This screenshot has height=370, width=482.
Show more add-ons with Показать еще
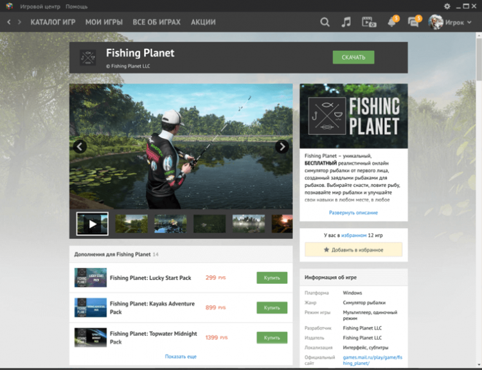point(181,357)
